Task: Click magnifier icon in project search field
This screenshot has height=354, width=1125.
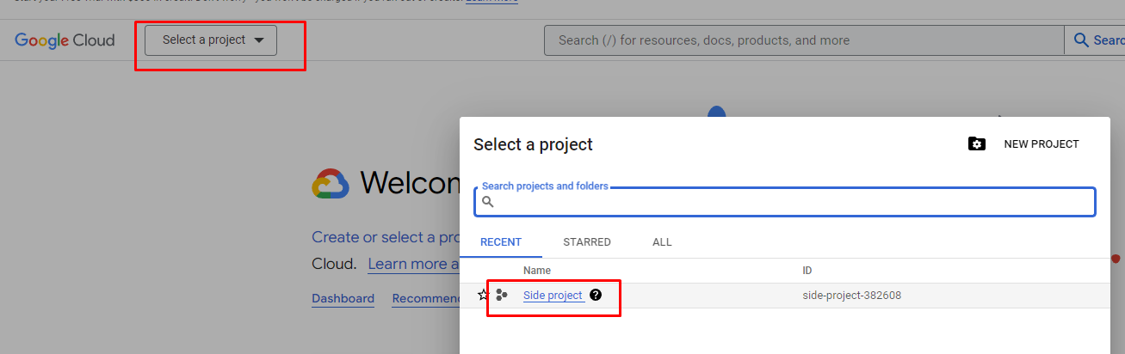Action: tap(488, 202)
